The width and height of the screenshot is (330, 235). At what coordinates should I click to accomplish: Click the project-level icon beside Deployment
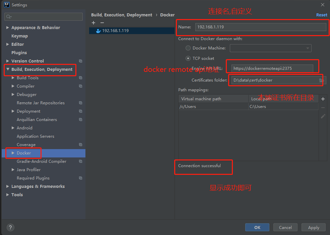tap(80, 111)
